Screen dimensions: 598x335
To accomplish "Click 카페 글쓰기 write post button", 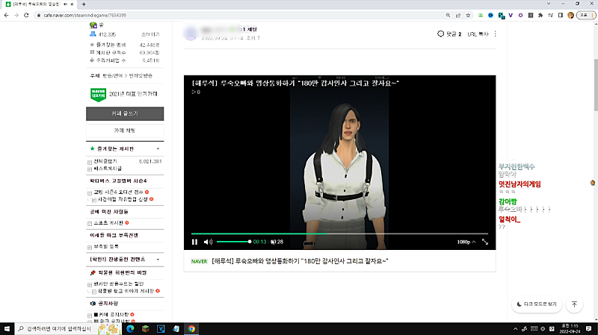I will pos(125,113).
